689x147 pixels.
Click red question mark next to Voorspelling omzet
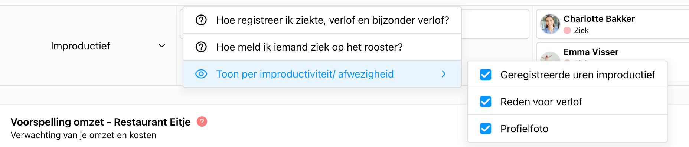[x=202, y=122]
